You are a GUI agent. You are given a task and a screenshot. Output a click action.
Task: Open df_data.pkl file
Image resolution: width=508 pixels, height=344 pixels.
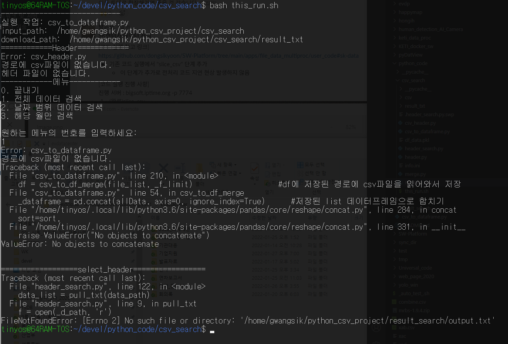coord(417,140)
